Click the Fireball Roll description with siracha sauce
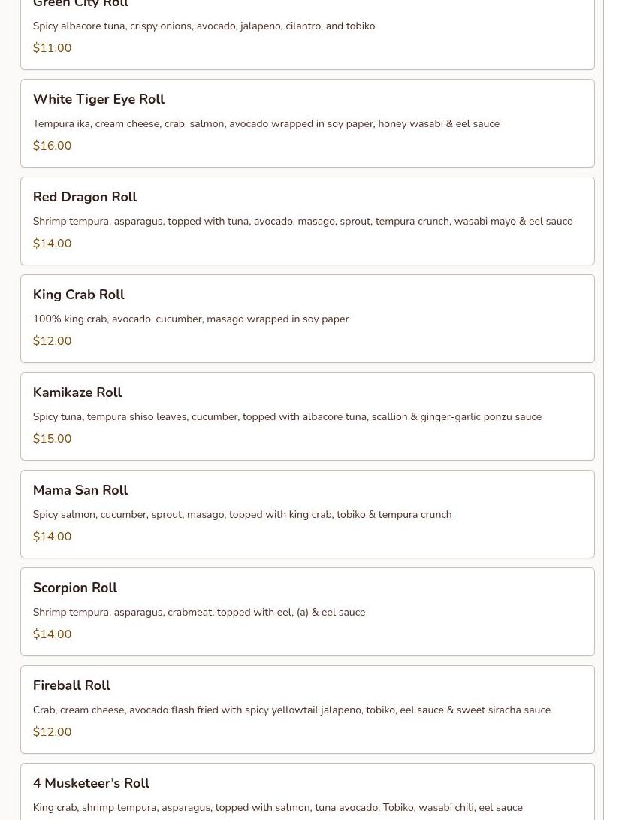 (x=291, y=710)
